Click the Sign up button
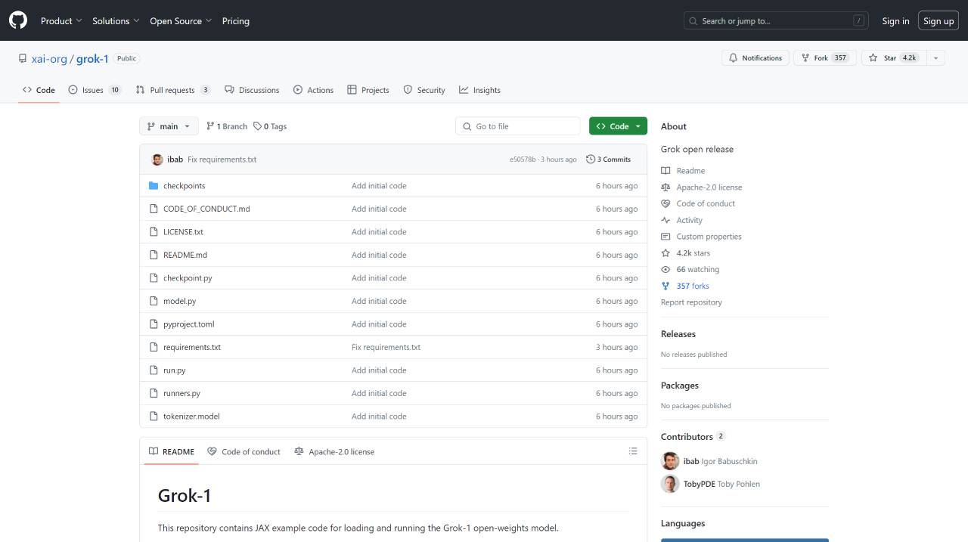The height and width of the screenshot is (542, 968). tap(938, 21)
